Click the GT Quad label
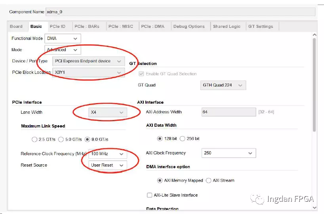The image size is (324, 214). pos(147,85)
